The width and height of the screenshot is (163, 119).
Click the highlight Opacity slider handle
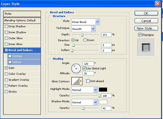(x=99, y=96)
